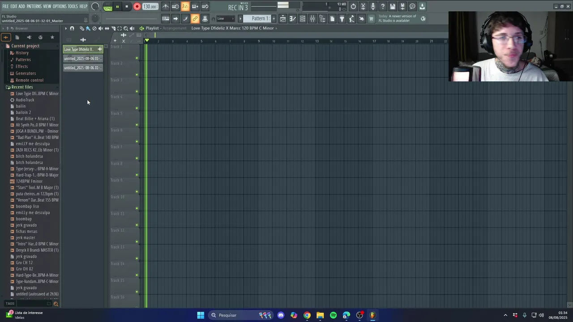This screenshot has width=573, height=322.
Task: Toggle the Track 2 mute switch
Action: coord(137,75)
